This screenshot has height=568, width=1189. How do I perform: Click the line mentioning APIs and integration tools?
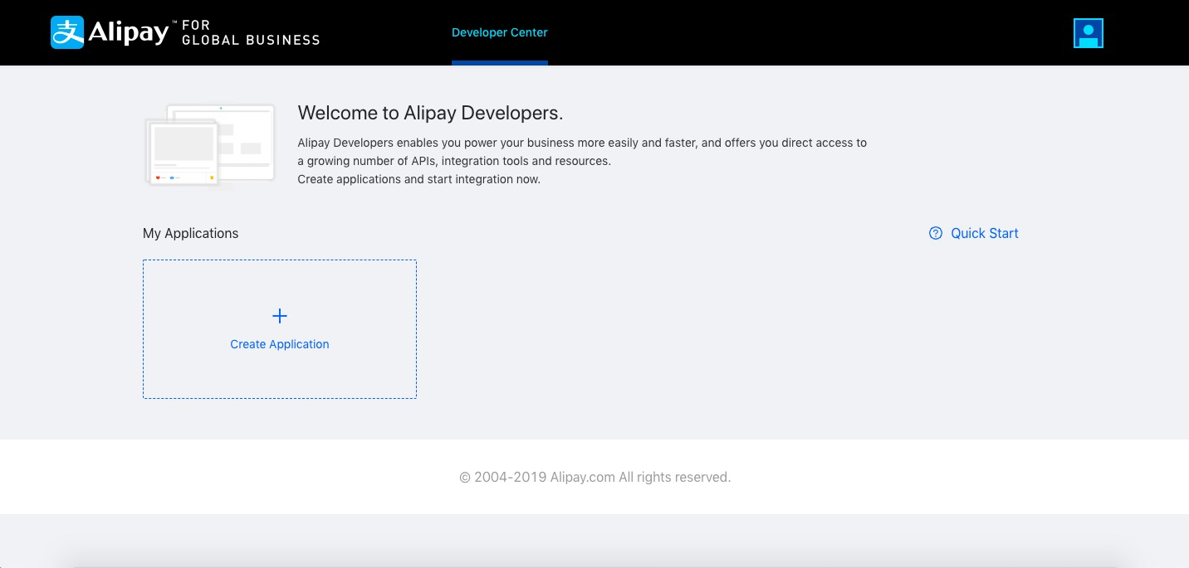(453, 161)
